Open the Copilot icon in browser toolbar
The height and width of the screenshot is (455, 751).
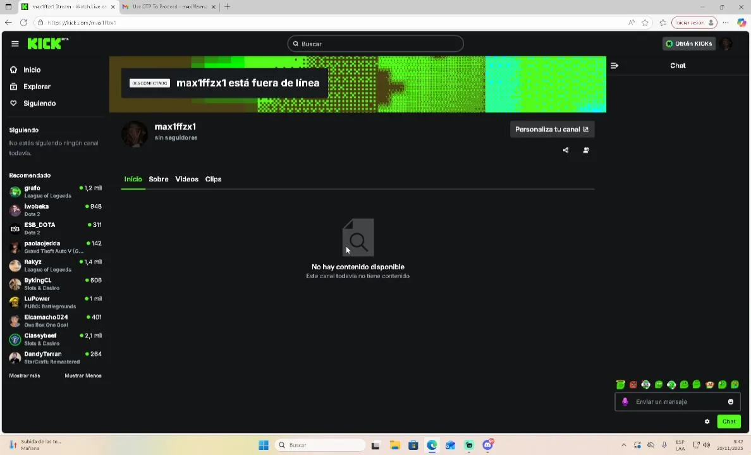[742, 23]
